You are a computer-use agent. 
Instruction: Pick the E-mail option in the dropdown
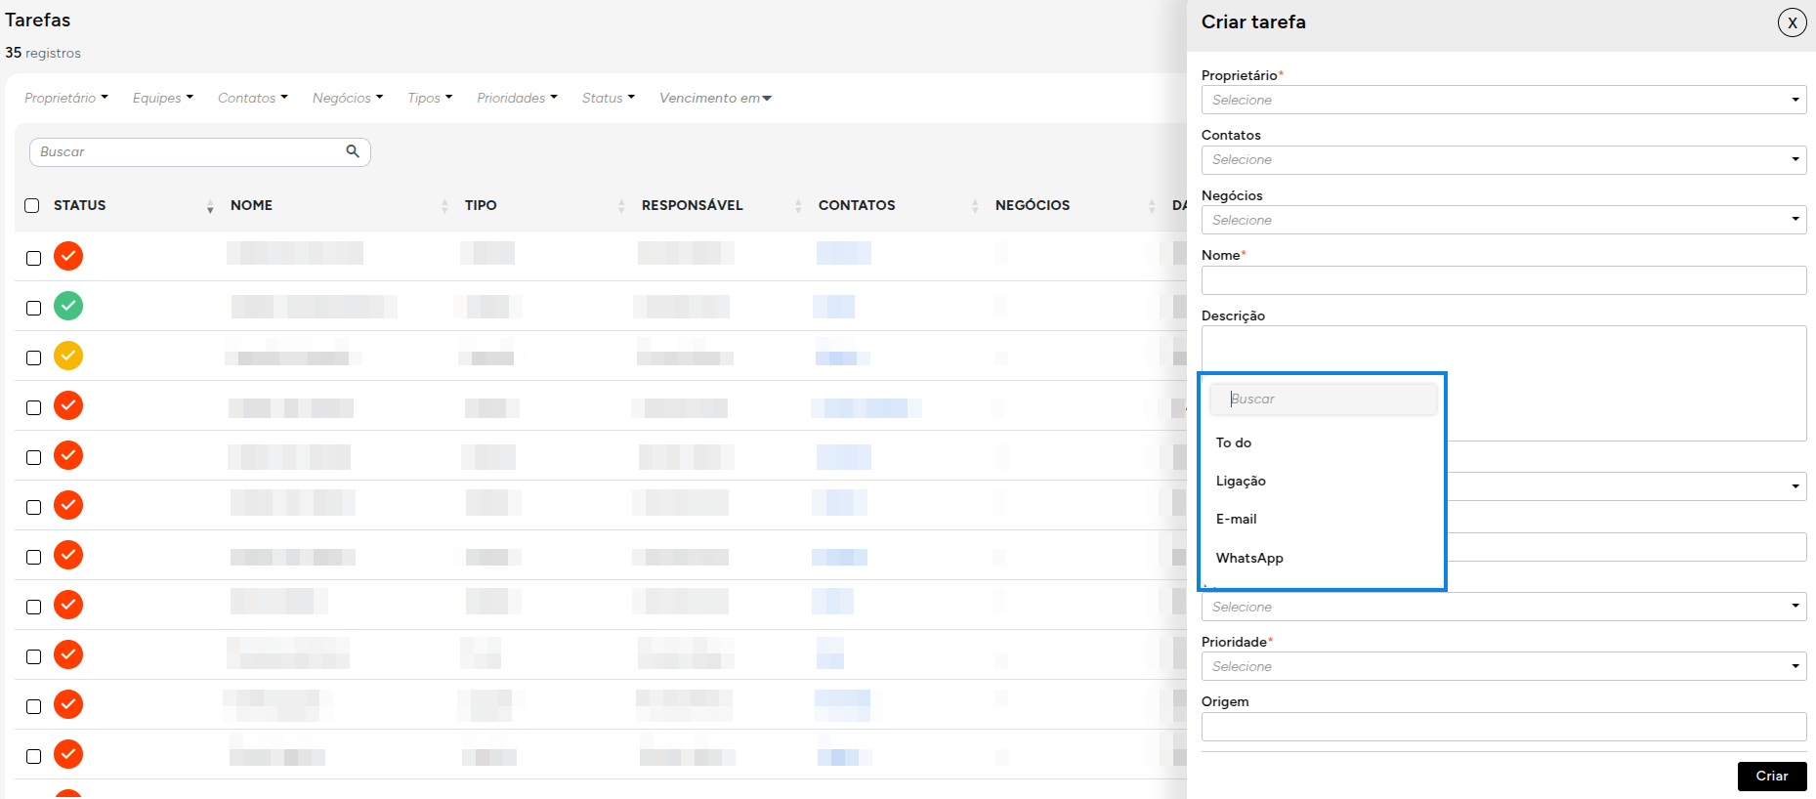(1236, 519)
